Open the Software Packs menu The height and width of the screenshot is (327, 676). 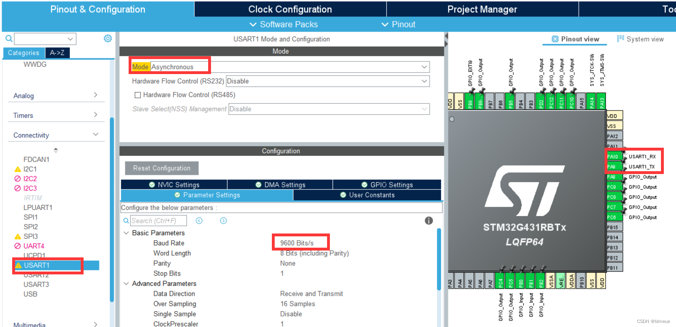coord(284,24)
